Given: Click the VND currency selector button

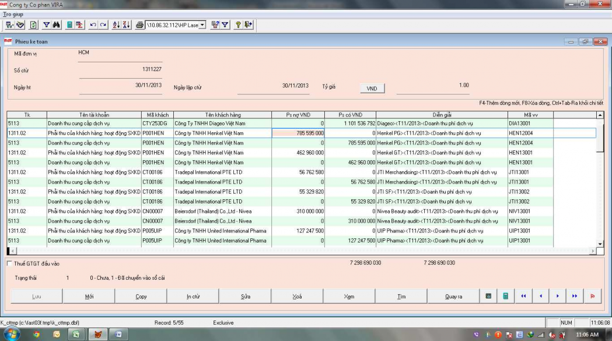Looking at the screenshot, I should click(x=372, y=89).
